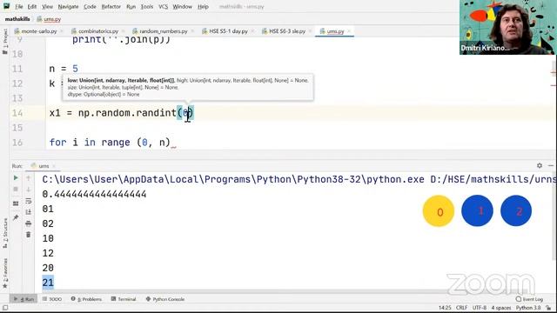Open the Favorites tool window side tab
The height and width of the screenshot is (313, 557).
4,273
